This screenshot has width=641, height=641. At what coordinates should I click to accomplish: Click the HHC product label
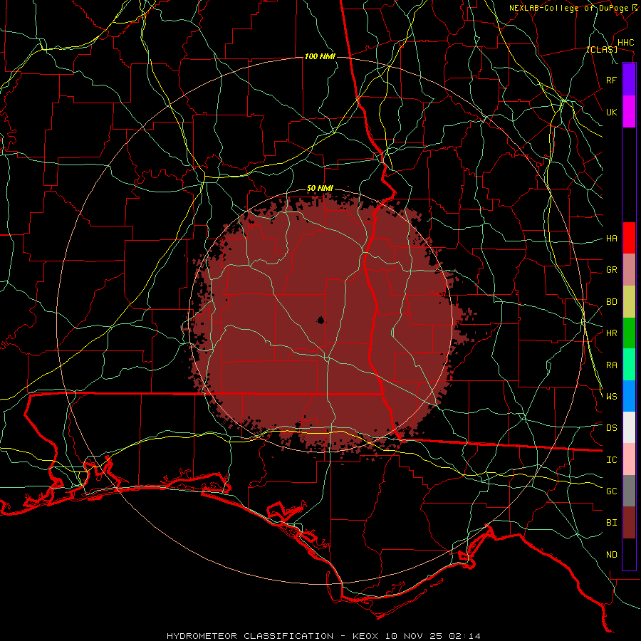click(625, 43)
